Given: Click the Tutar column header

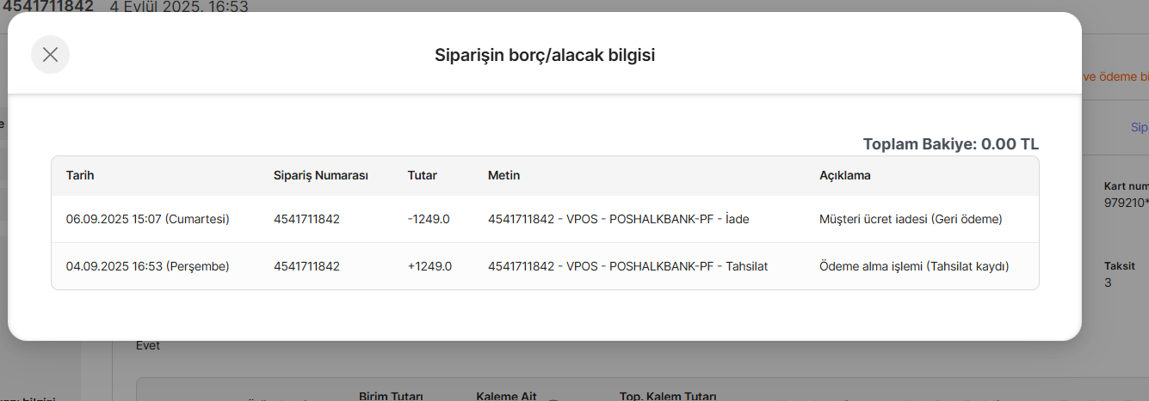Looking at the screenshot, I should click(x=423, y=175).
